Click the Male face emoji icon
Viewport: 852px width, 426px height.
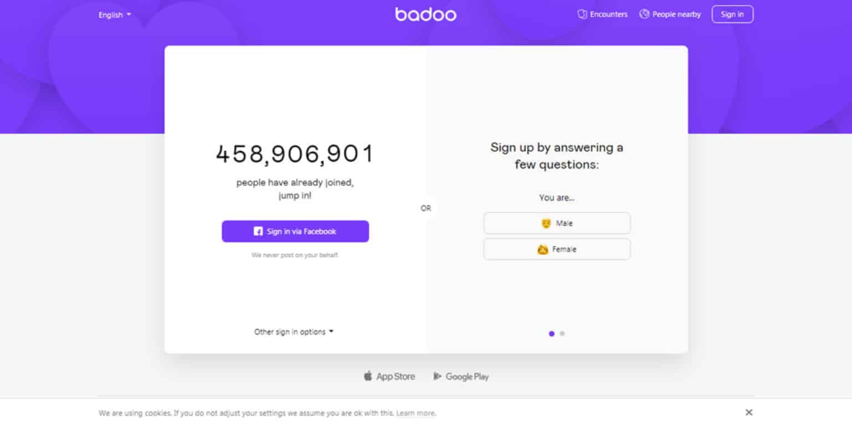pos(546,224)
